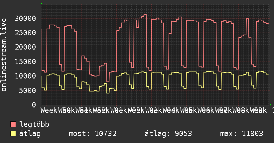Screen dimensions: 274x143
Task: Click the átlag legend label
Action: [x=30, y=134]
